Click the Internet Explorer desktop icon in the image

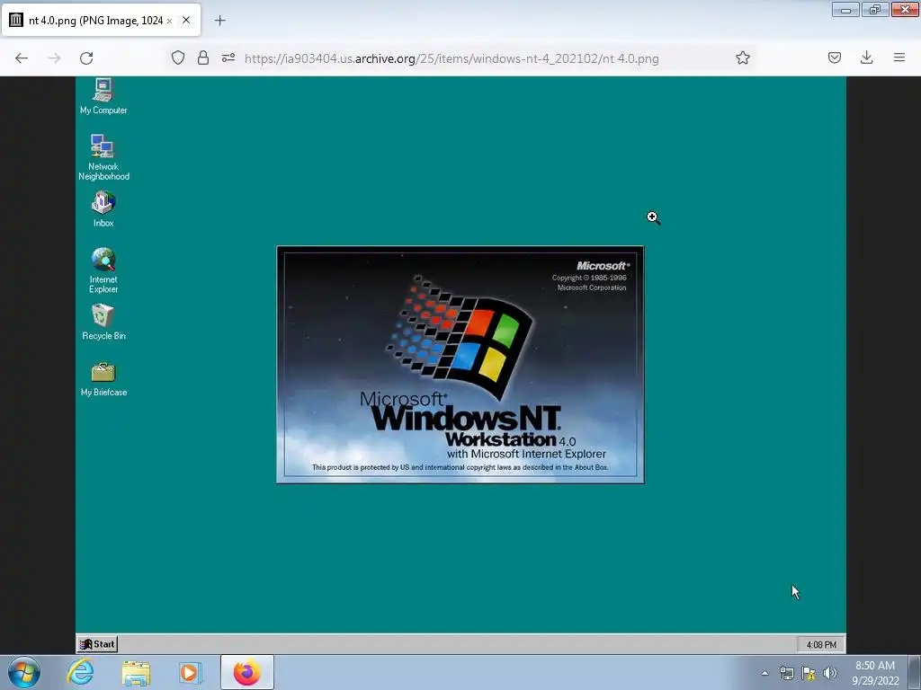pos(103,270)
